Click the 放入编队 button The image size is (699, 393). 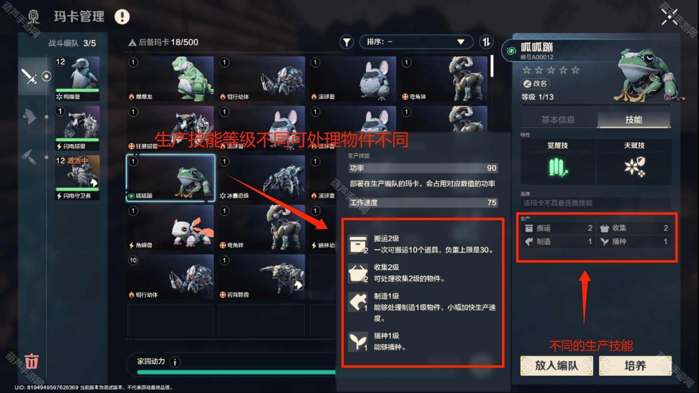[x=557, y=365]
